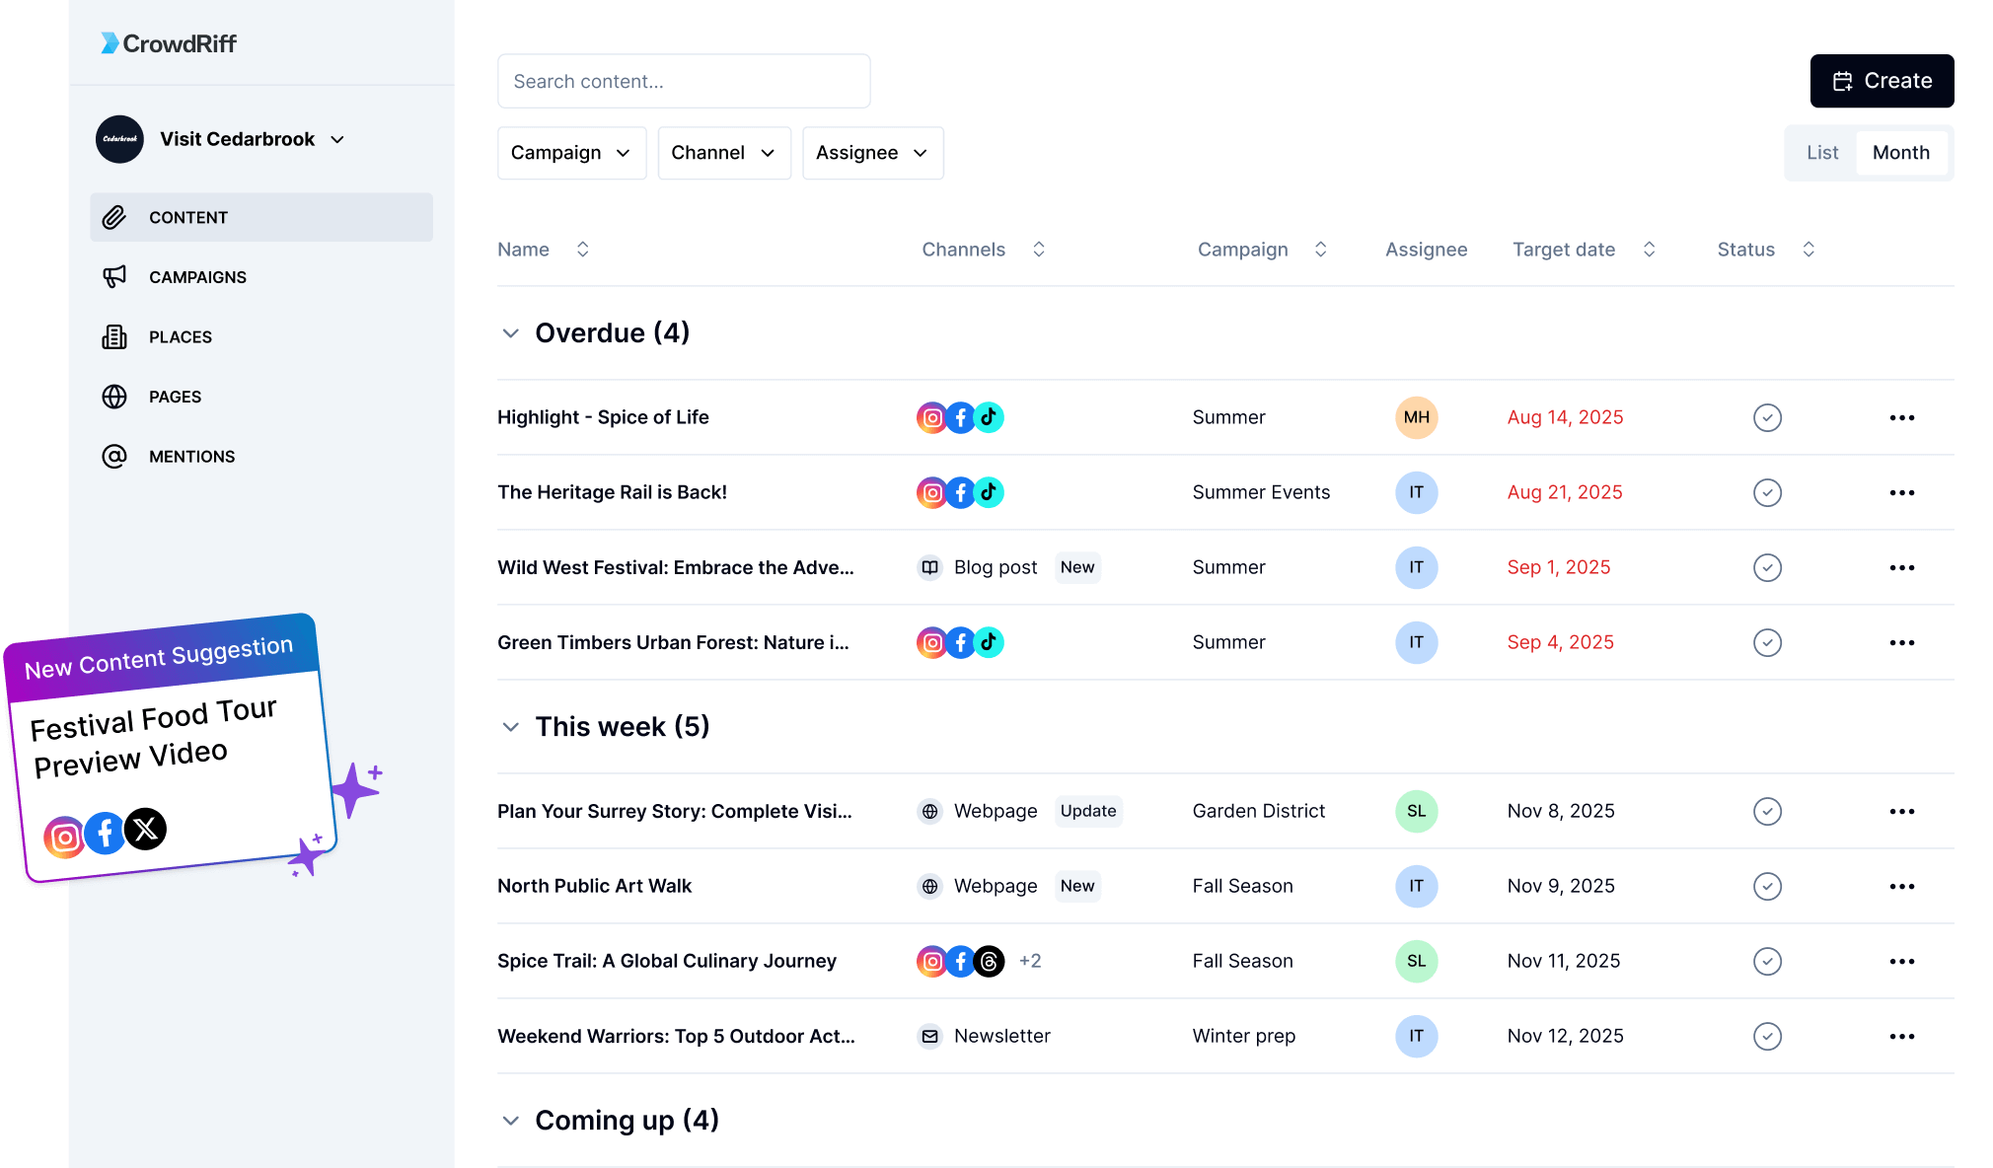Screen dimensions: 1993x1168
Task: Click the CrowdRiff logo
Action: click(x=169, y=43)
